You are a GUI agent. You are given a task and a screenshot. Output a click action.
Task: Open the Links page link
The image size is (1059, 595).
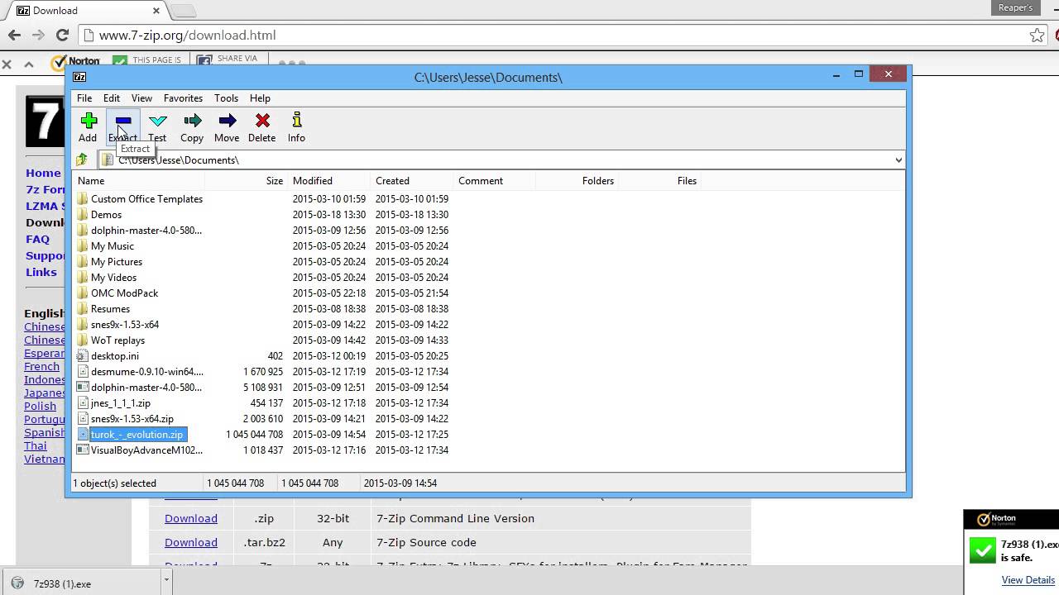click(41, 272)
